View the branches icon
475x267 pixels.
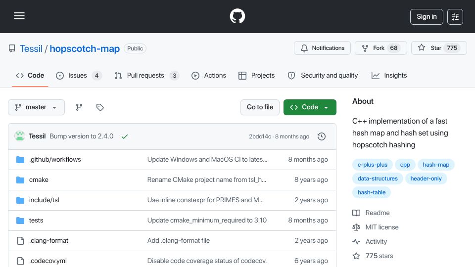click(x=79, y=107)
